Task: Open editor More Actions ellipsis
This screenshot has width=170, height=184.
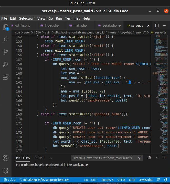Action: click(x=164, y=26)
